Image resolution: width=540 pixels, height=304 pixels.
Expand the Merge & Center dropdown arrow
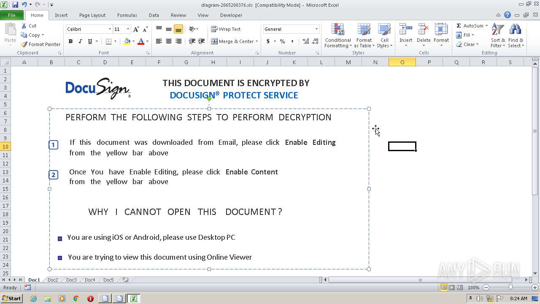[x=257, y=41]
